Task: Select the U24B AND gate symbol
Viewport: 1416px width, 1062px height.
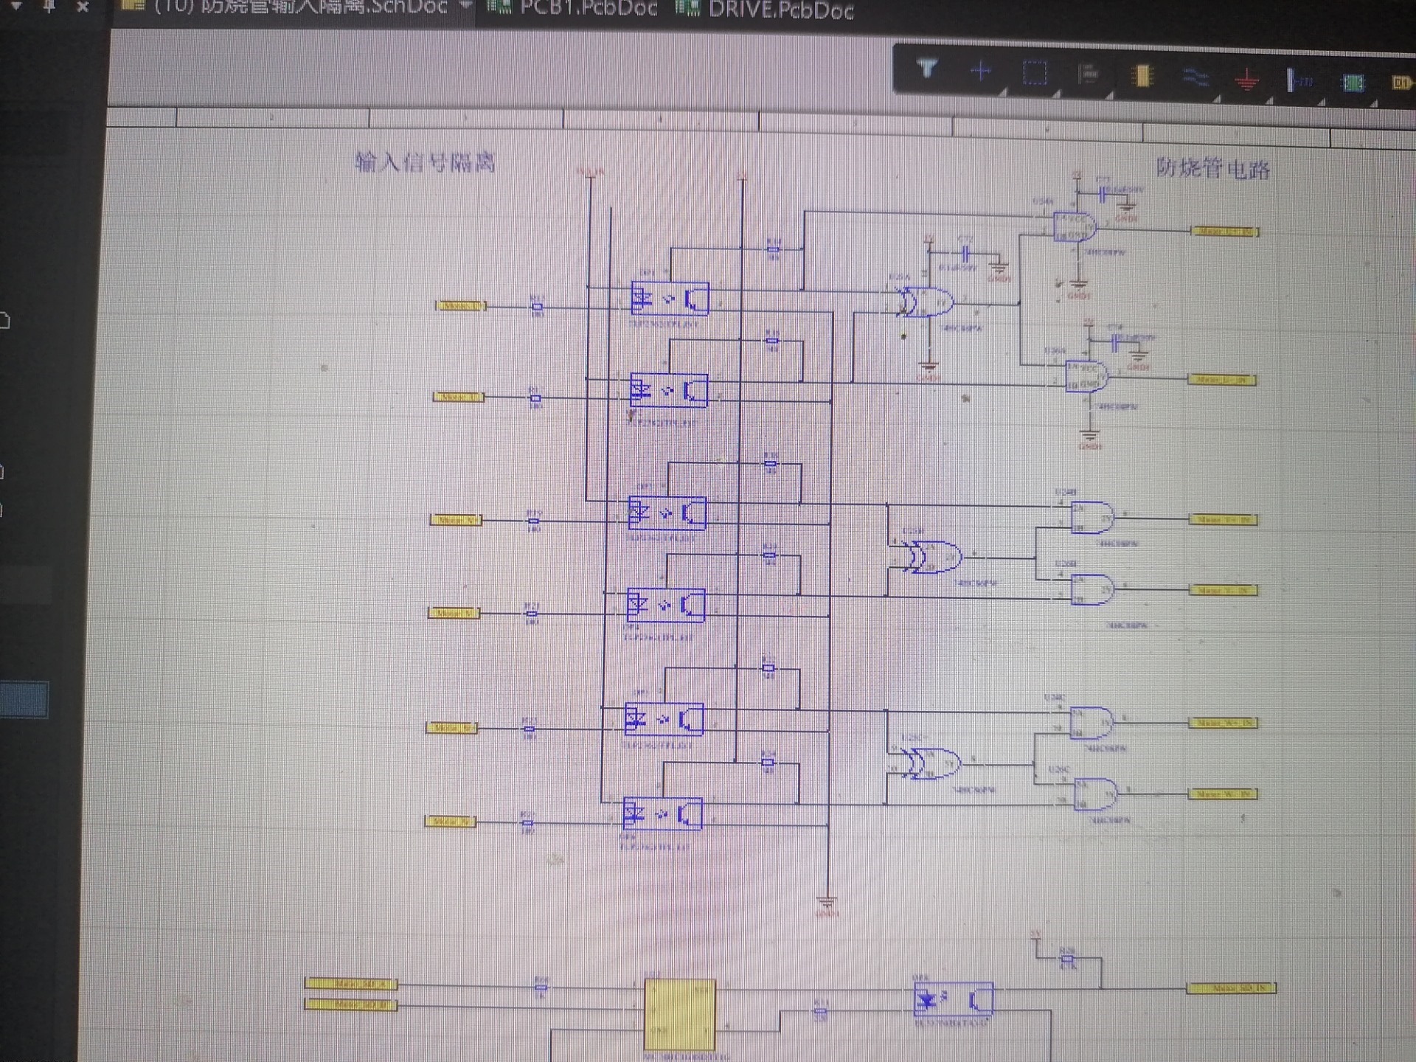Action: click(x=1092, y=517)
